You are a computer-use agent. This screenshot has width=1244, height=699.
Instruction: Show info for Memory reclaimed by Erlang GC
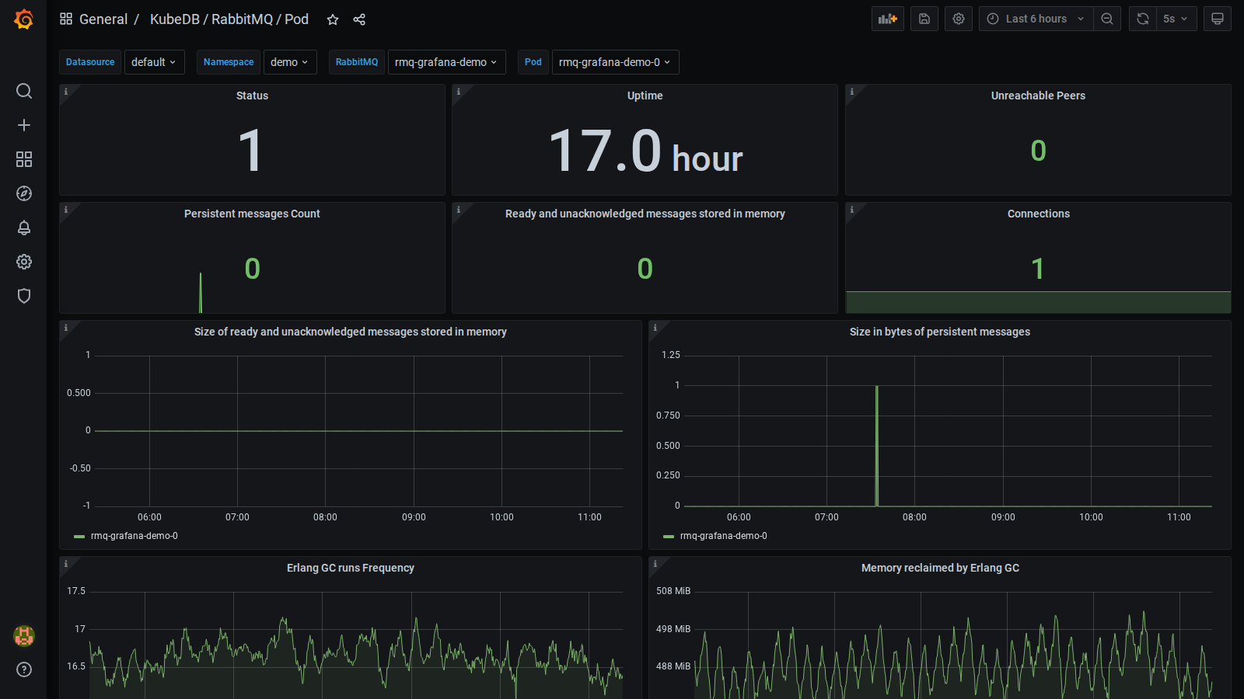click(655, 564)
